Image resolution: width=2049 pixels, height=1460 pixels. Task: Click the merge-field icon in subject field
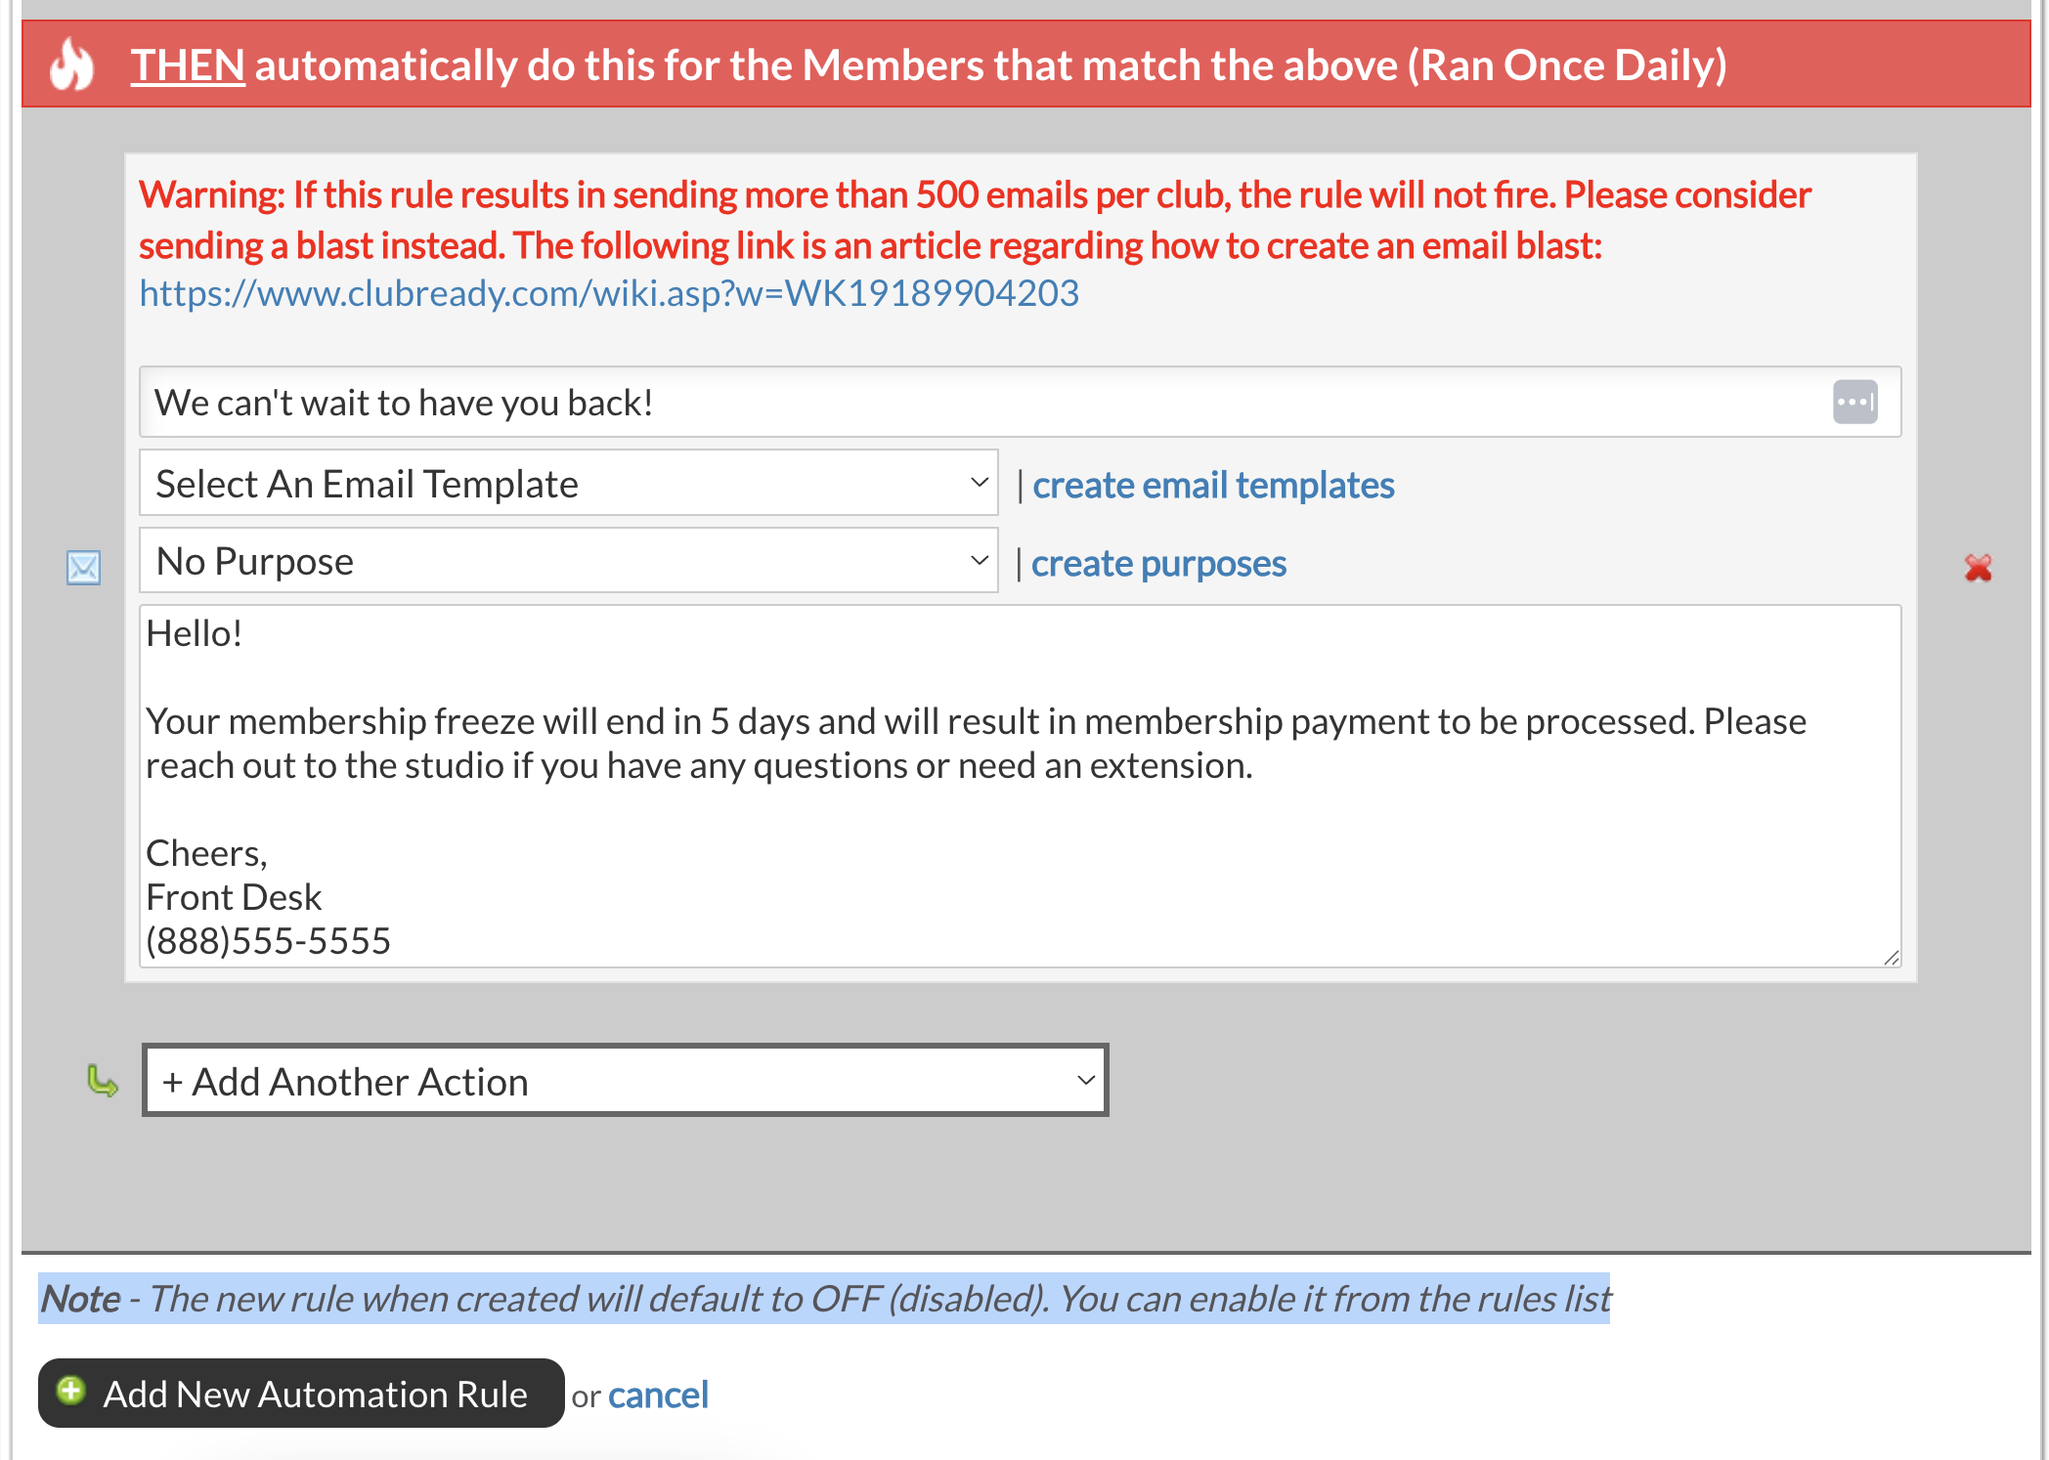[1854, 402]
